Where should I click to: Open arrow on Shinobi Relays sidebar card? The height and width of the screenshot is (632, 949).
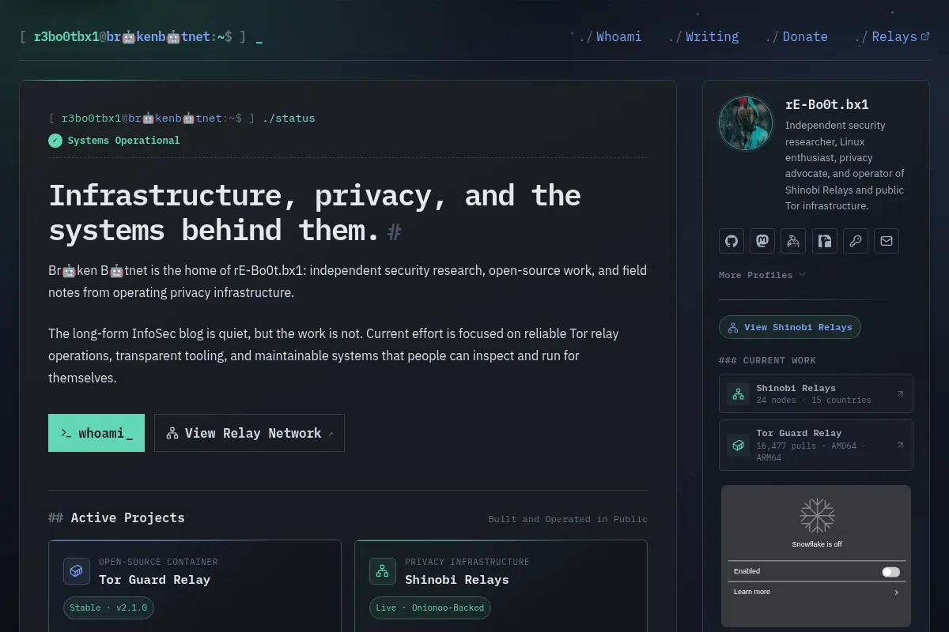coord(900,393)
